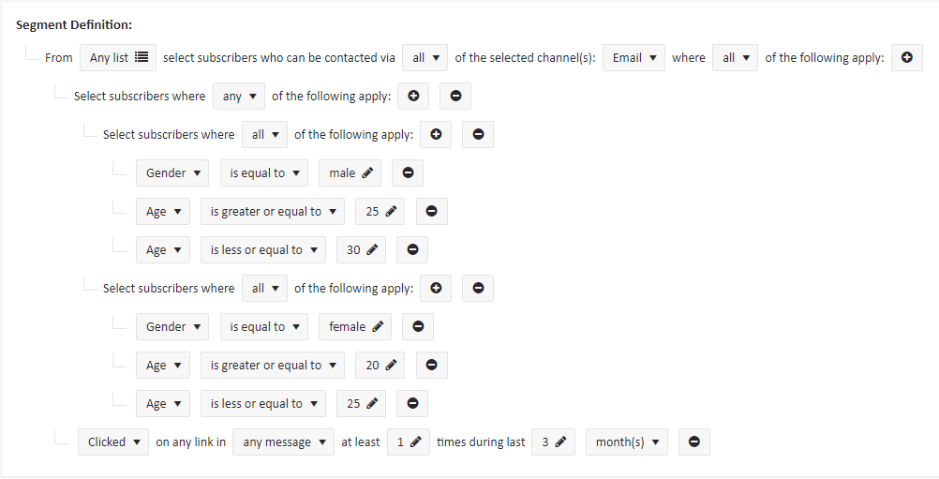Edit the last 3 months duration value

pyautogui.click(x=553, y=442)
